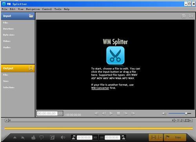Click the timeline scroll left arrow
Viewport: 196px width, 142px height.
click(x=7, y=120)
